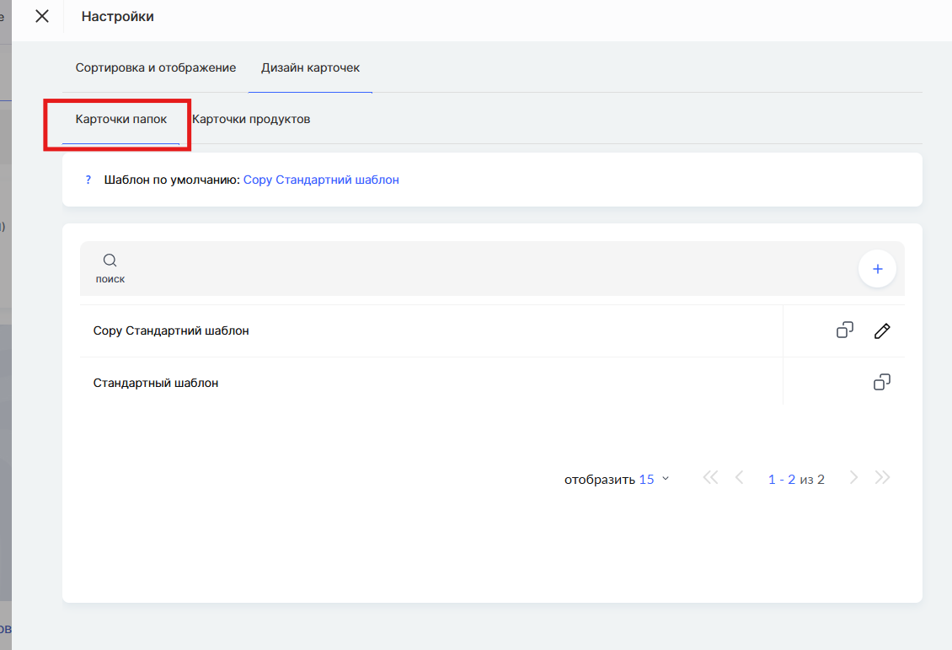Jump to last page of templates
This screenshot has width=952, height=650.
[x=882, y=478]
